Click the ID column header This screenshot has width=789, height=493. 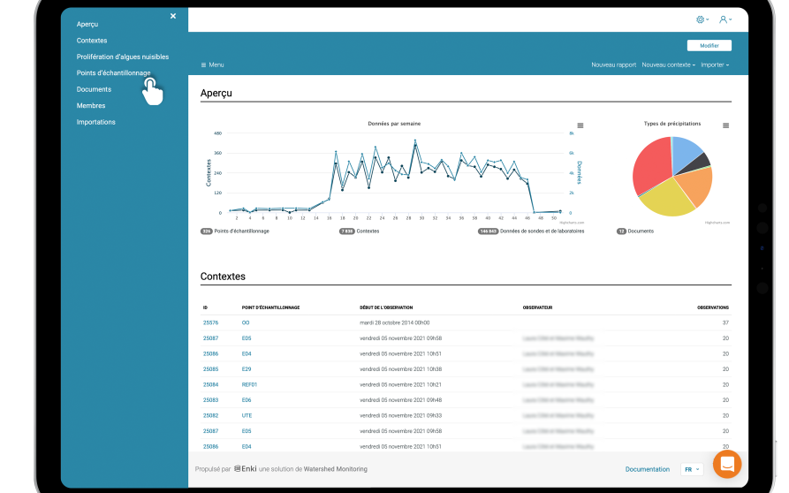[205, 307]
